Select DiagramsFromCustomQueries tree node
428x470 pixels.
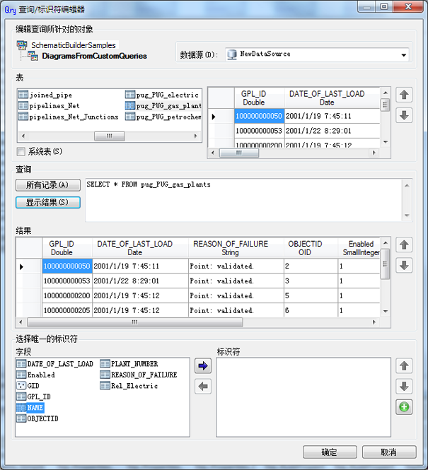(93, 56)
